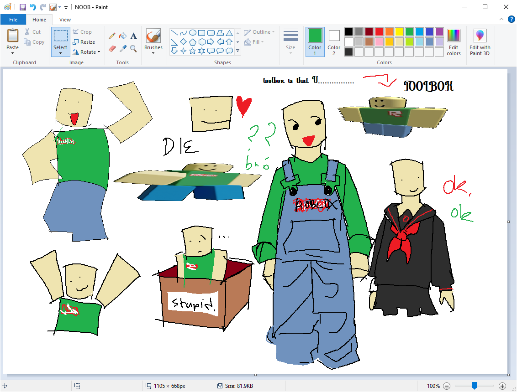Activate the Select rectangle tool
The width and height of the screenshot is (517, 392).
tap(60, 36)
